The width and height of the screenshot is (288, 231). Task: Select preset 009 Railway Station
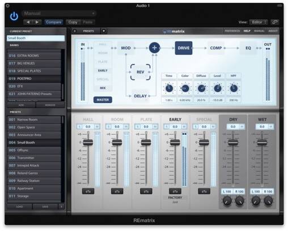coord(34,181)
